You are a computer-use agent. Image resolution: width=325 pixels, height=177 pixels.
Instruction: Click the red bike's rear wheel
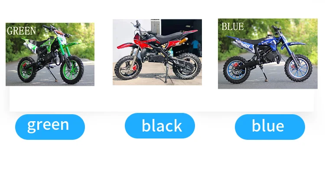point(187,67)
